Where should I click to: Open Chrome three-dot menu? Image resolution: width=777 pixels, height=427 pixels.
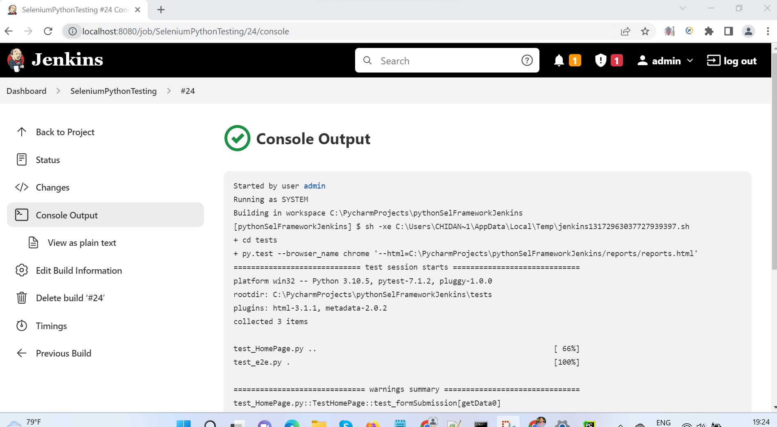pyautogui.click(x=768, y=31)
